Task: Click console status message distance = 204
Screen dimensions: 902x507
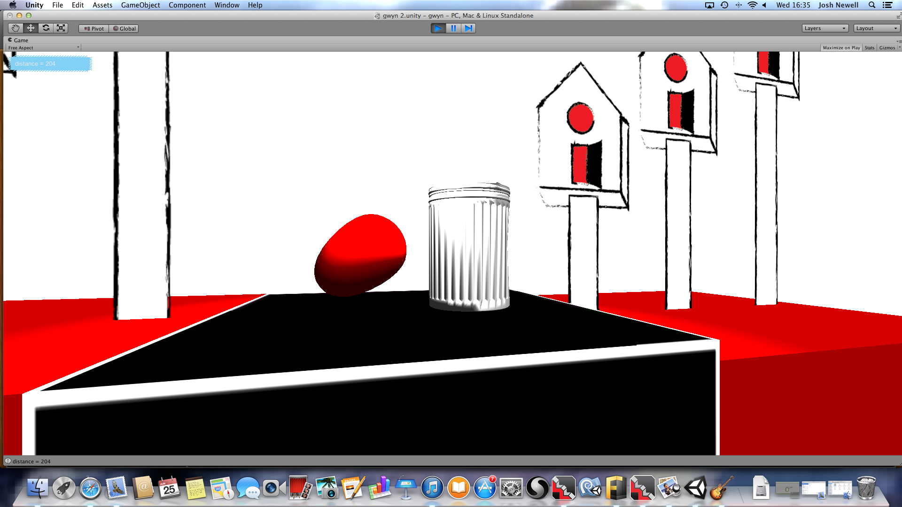Action: (31, 461)
